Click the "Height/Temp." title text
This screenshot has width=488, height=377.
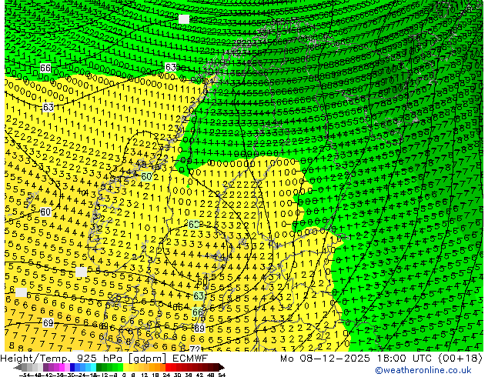click(34, 359)
